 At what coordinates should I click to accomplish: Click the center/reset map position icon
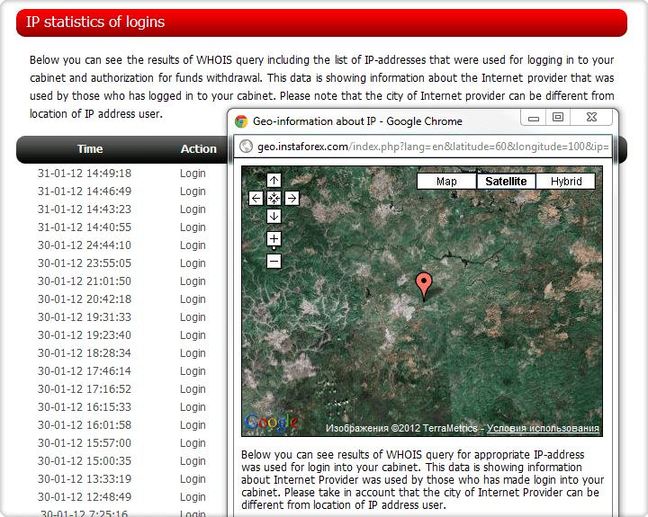click(x=274, y=199)
